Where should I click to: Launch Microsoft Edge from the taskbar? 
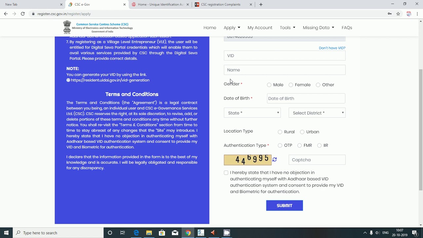point(136,233)
